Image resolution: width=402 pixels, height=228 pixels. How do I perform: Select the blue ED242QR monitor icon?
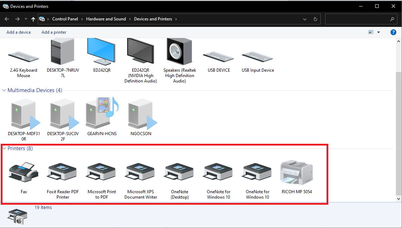pyautogui.click(x=102, y=51)
